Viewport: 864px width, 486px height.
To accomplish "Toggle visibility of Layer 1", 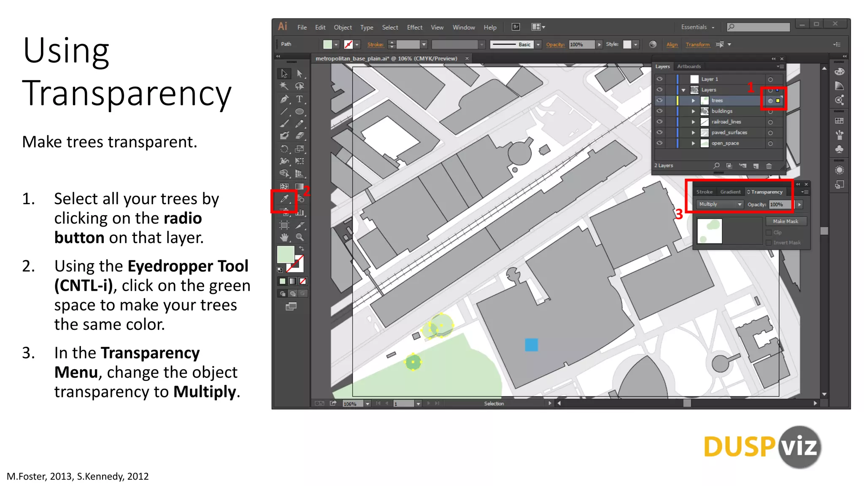I will (659, 79).
